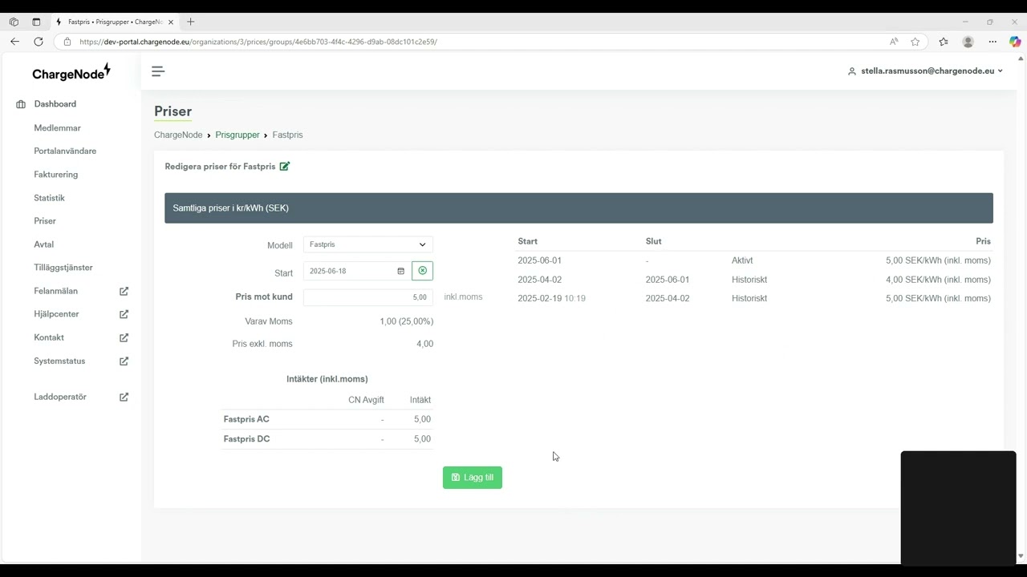Viewport: 1027px width, 577px height.
Task: Click the Slut column header
Action: (653, 241)
